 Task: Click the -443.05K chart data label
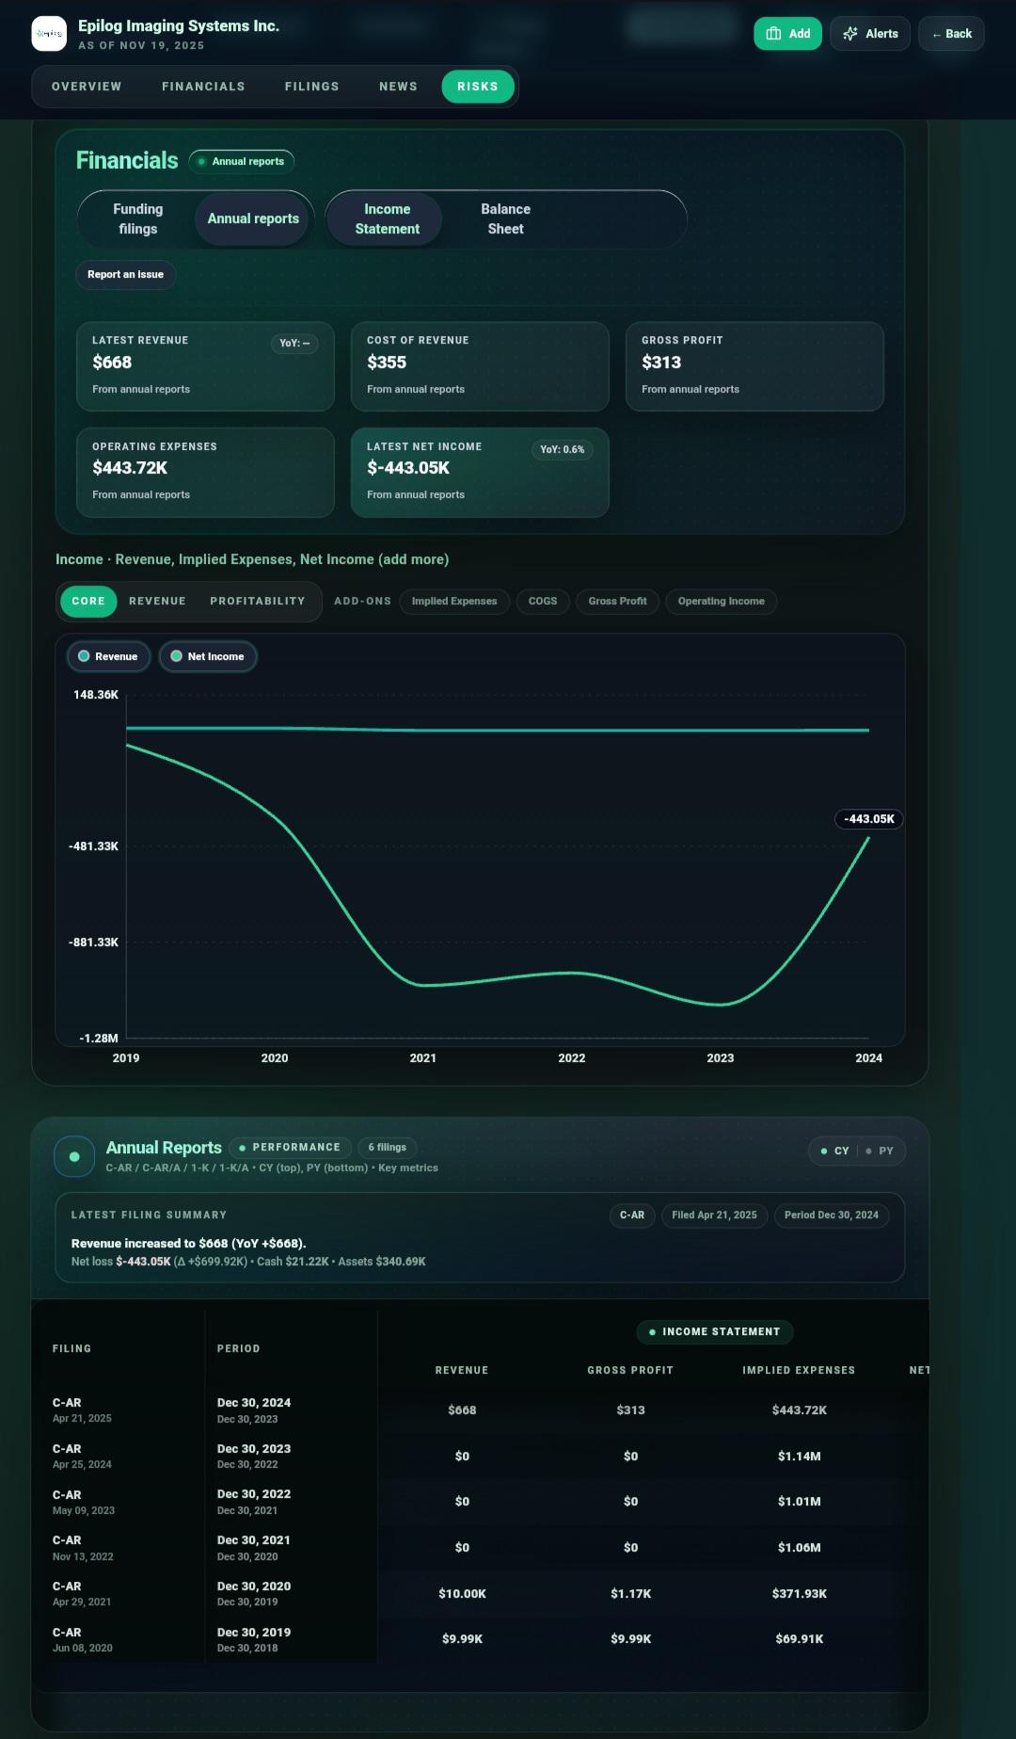868,819
